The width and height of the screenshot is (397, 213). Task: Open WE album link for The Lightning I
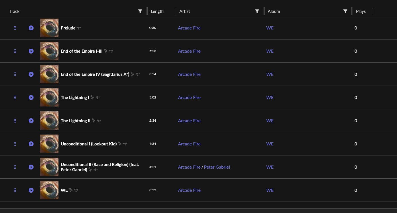(x=270, y=97)
